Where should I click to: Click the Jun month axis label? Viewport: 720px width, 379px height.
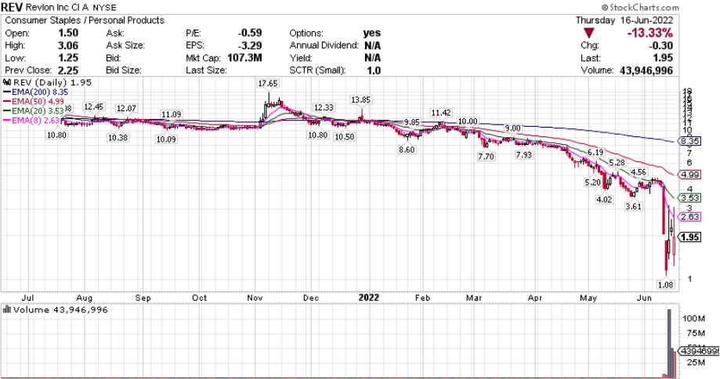click(644, 298)
